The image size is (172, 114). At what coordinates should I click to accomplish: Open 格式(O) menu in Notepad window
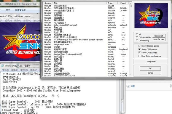[24, 70]
